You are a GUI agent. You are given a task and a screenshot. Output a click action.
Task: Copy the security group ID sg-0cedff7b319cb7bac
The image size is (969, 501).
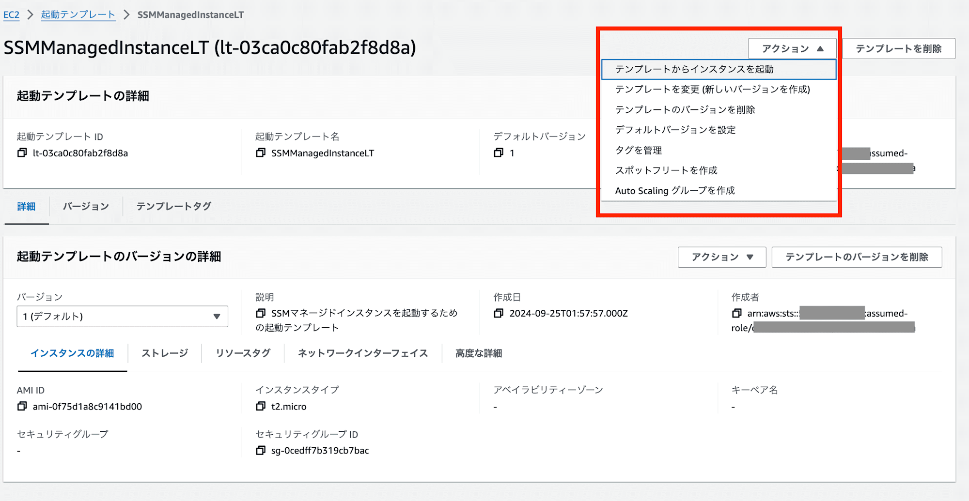[x=261, y=450]
